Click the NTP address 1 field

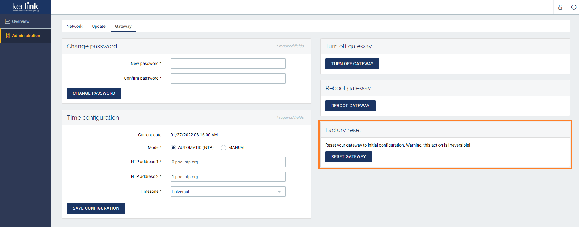pyautogui.click(x=228, y=162)
